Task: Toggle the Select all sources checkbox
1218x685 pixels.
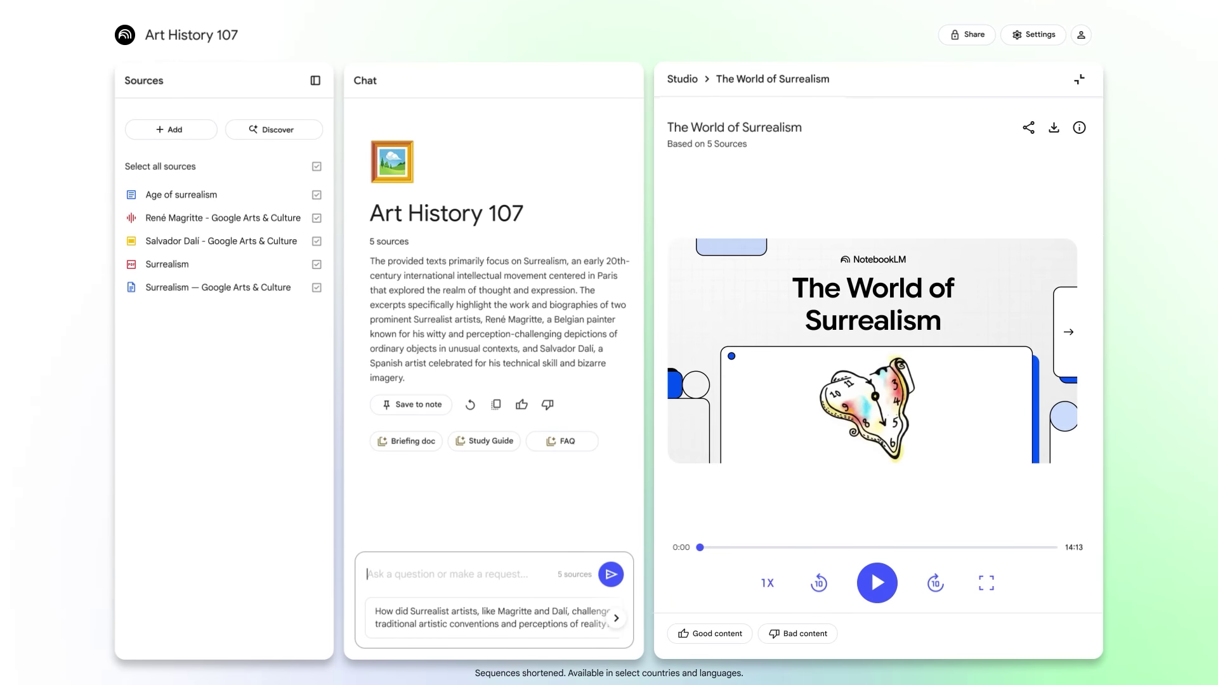Action: click(x=317, y=166)
